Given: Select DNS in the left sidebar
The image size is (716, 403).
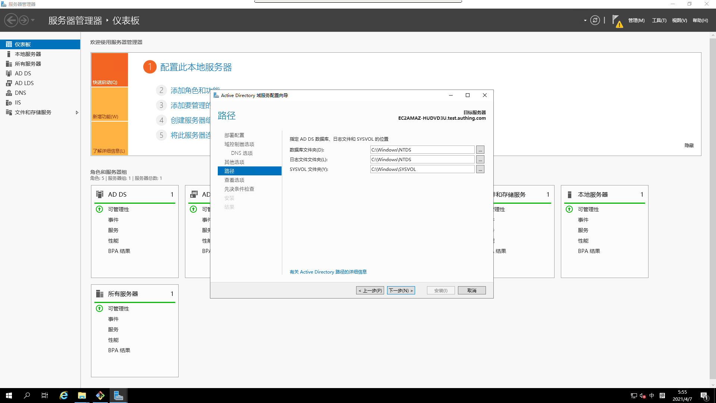Looking at the screenshot, I should 20,93.
